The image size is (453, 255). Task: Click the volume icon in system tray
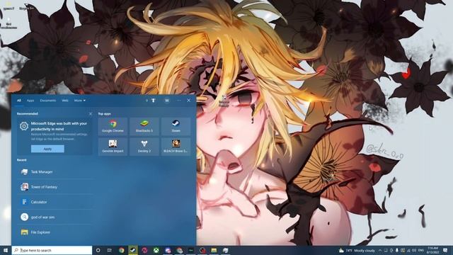[x=414, y=250]
